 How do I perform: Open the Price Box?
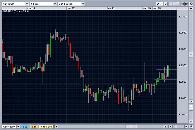(x=46, y=127)
